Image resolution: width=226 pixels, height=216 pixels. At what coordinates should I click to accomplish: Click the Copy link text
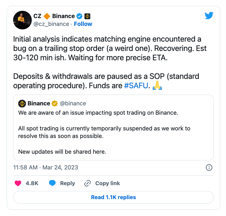click(107, 183)
